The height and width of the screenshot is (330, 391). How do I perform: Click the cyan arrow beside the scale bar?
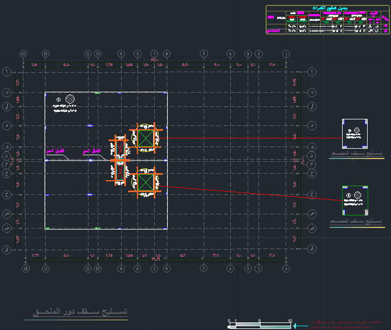coord(301,326)
